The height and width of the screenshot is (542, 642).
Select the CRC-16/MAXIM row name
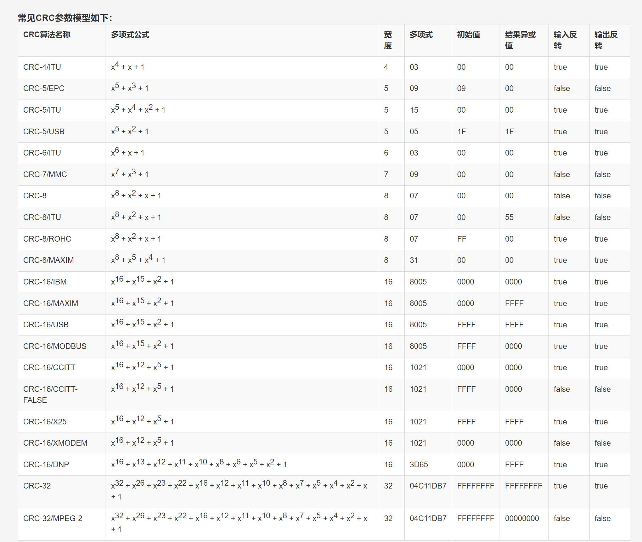(51, 304)
